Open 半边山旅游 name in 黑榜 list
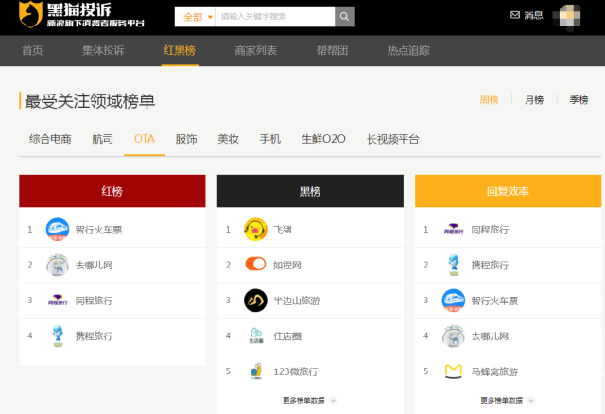The width and height of the screenshot is (605, 414). 297,301
